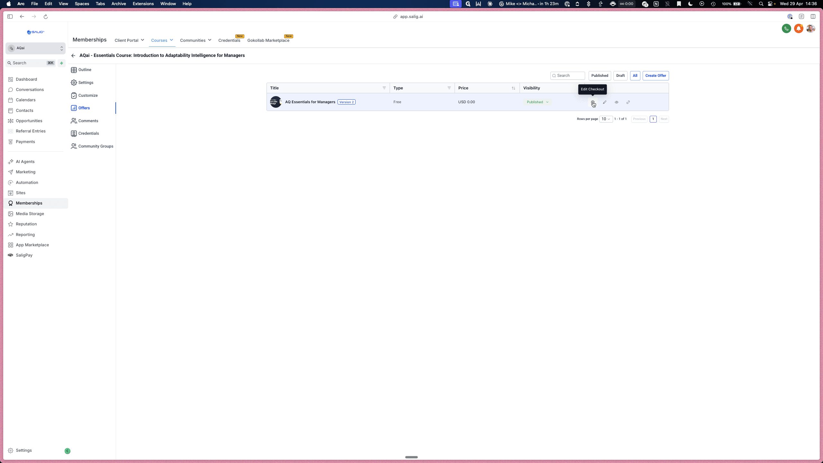Switch to the Credentials top tab

(x=229, y=40)
